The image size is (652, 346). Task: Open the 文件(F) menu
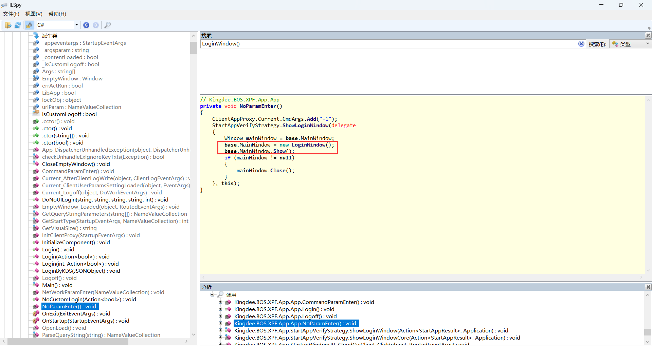click(x=11, y=14)
